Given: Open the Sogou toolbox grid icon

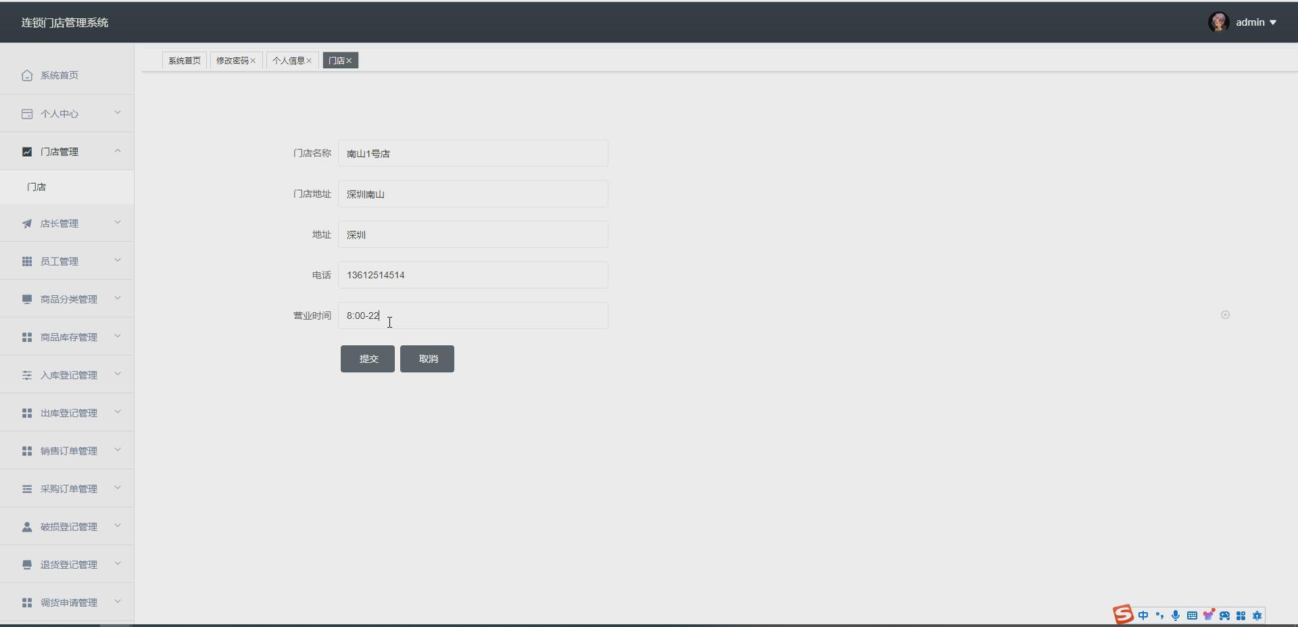Looking at the screenshot, I should tap(1241, 616).
